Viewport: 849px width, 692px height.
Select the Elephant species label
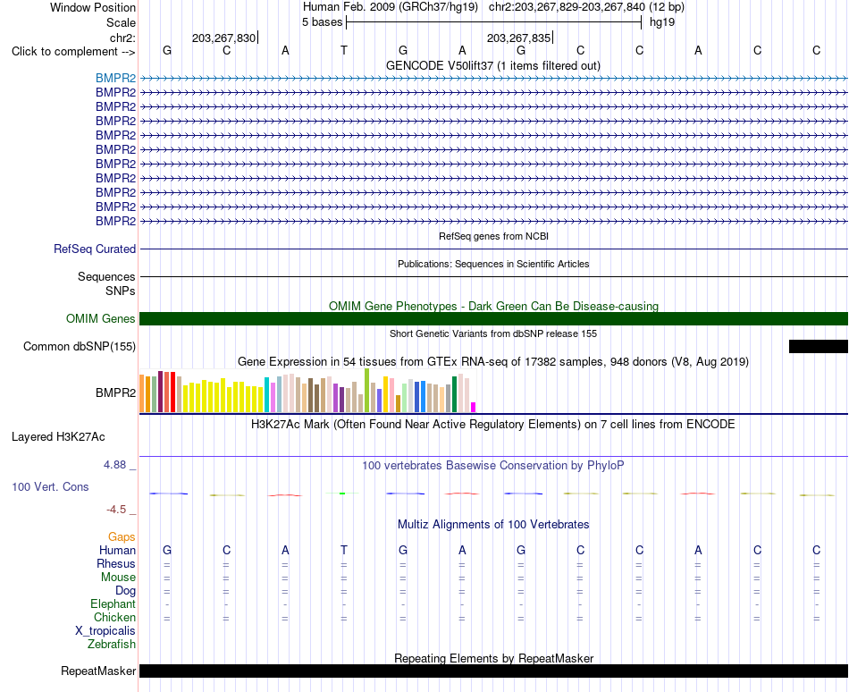[113, 603]
